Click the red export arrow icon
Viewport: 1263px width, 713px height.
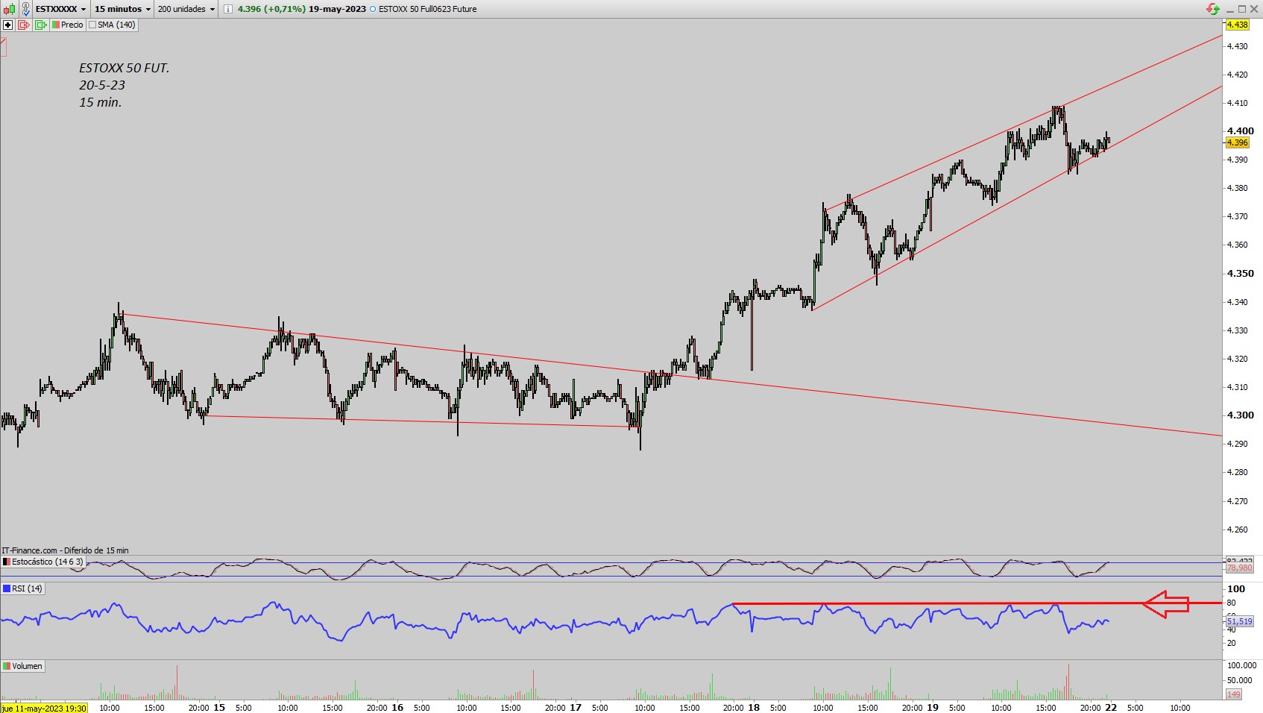pyautogui.click(x=24, y=25)
